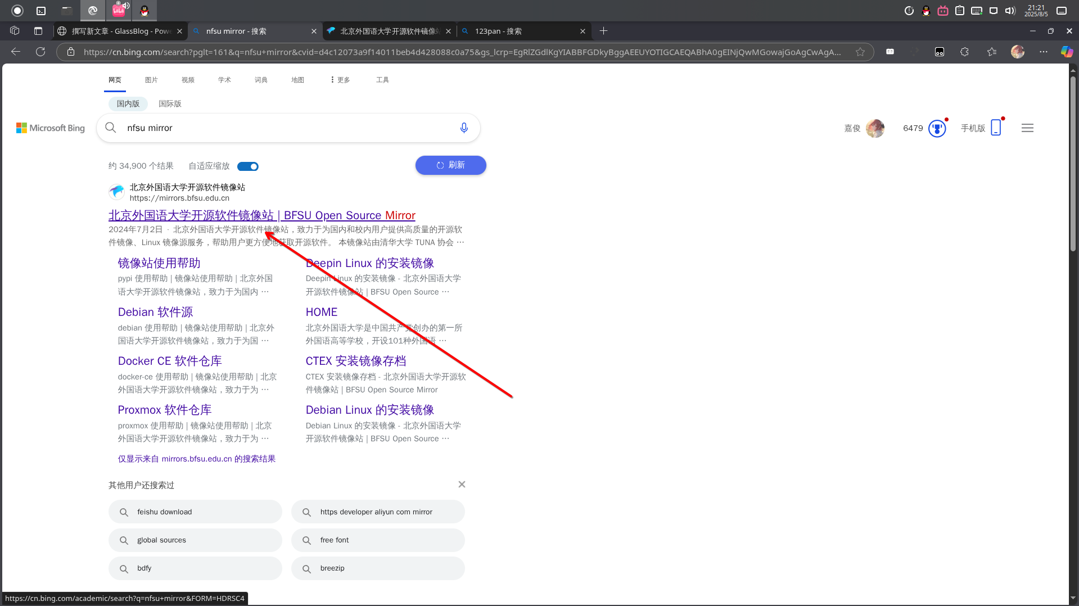Switch to the 学术 search tab
Screen dimensions: 1079x606
(x=224, y=80)
